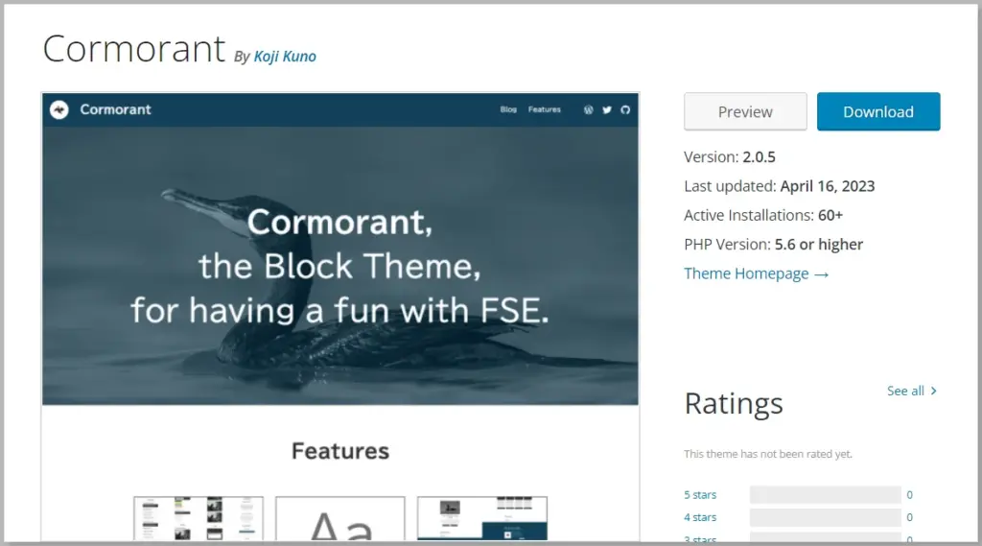Click the 'This theme has not been rated yet' text
Image resolution: width=982 pixels, height=546 pixels.
[x=768, y=454]
